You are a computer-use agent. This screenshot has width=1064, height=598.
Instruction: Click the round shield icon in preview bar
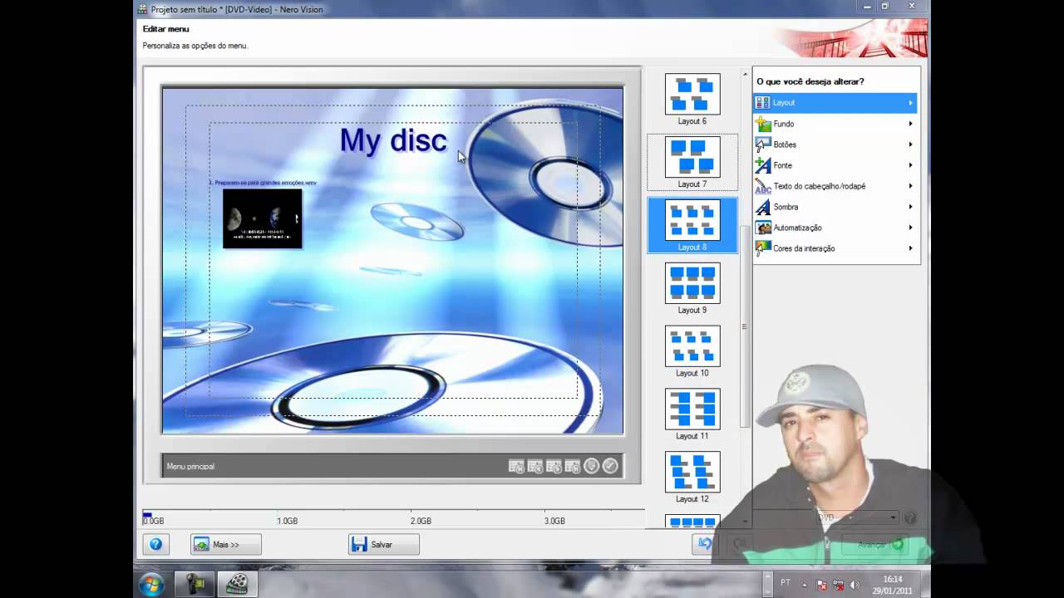click(x=592, y=466)
